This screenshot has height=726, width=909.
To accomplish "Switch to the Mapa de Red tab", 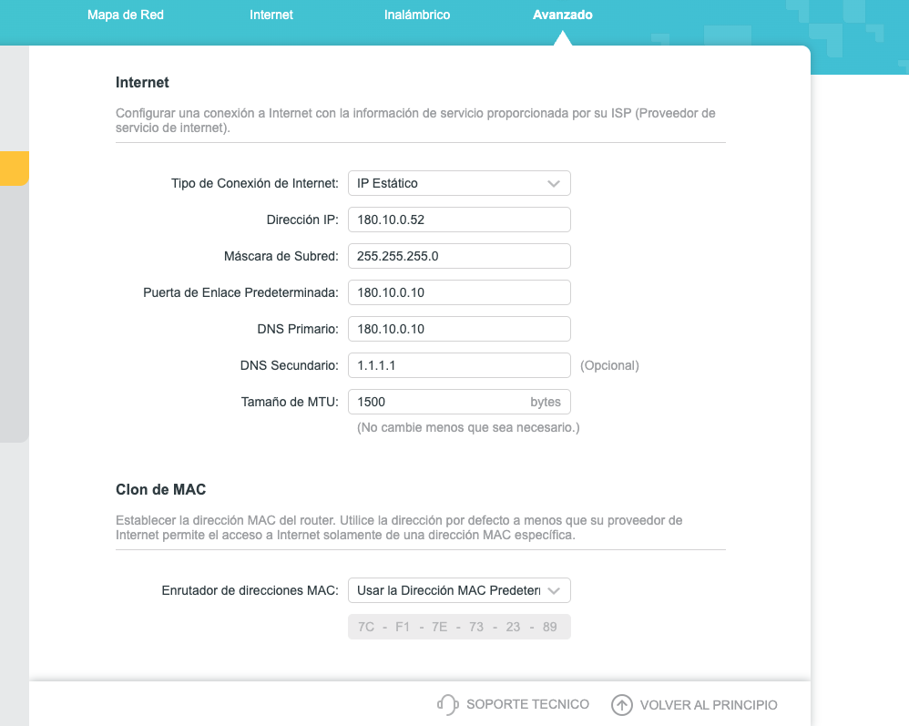I will [125, 15].
